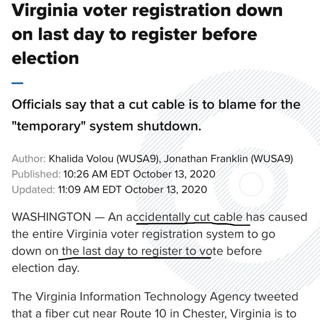This screenshot has height=320, width=320.
Task: Click the short blue divider under the headline
Action: (17, 83)
